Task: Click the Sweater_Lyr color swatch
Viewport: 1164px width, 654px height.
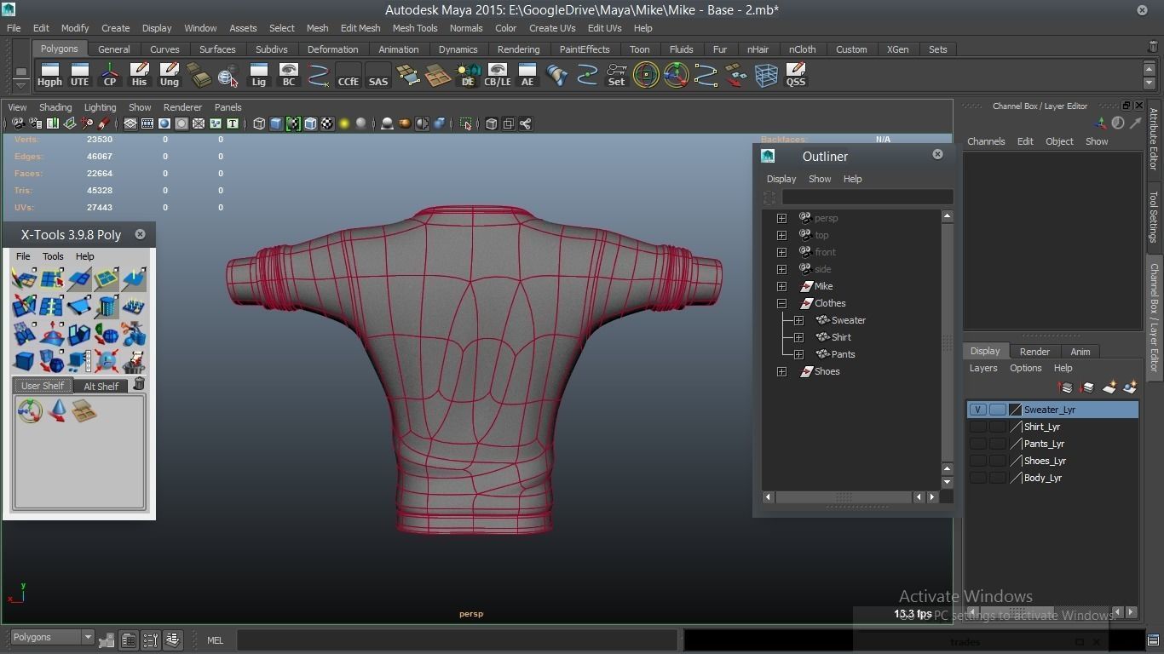Action: click(1015, 410)
